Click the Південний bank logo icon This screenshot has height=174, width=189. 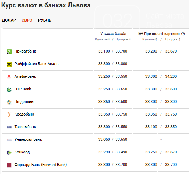click(x=9, y=102)
